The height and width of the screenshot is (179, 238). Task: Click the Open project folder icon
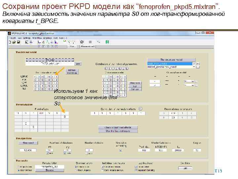point(14,42)
